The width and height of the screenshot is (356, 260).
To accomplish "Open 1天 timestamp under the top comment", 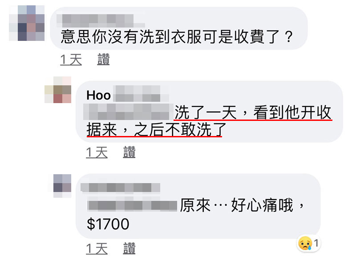I will click(x=71, y=60).
